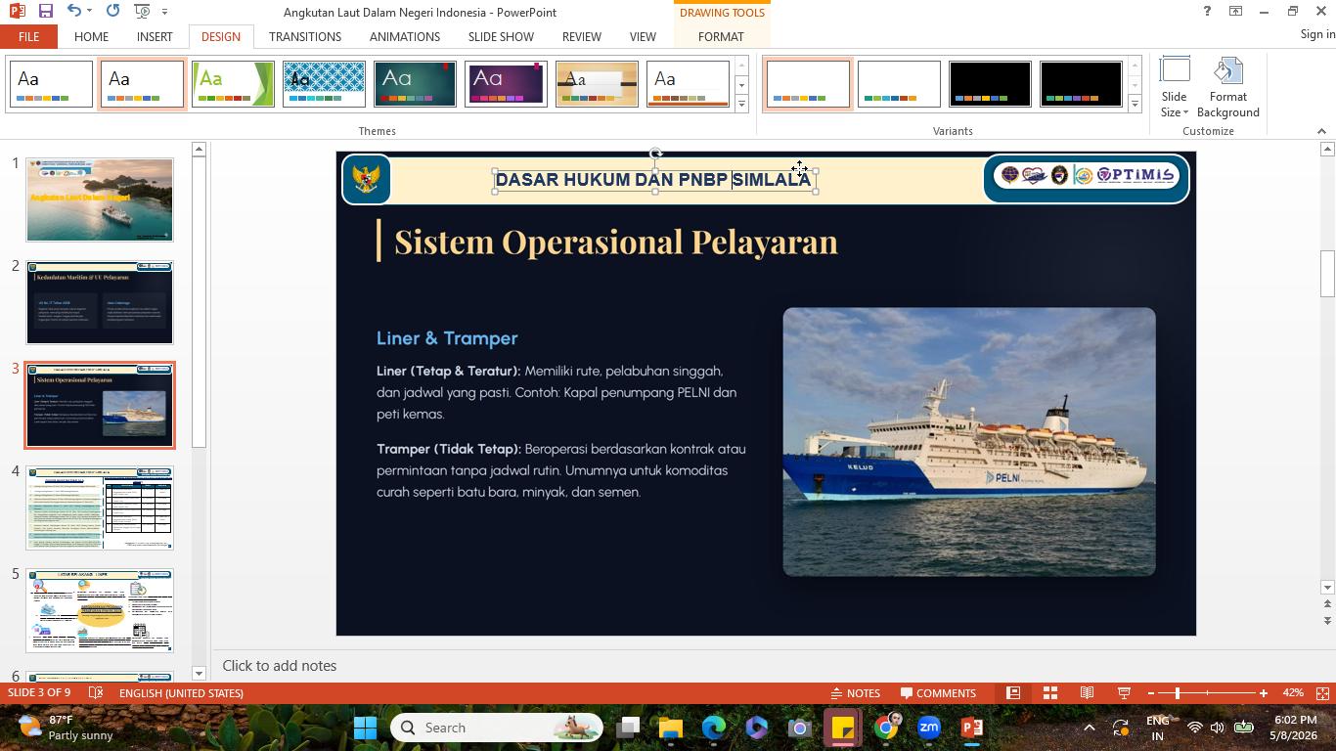Open Slide Size options
1336x751 pixels.
[x=1175, y=88]
